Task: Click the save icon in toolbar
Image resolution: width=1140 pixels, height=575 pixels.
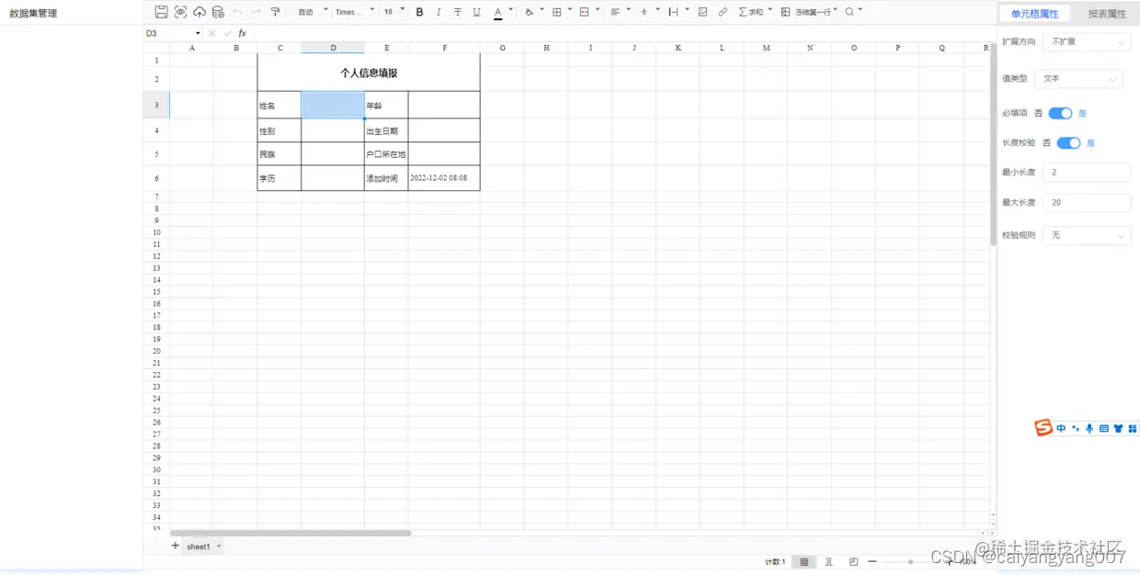Action: coord(161,12)
